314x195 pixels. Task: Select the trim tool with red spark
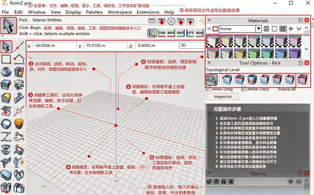[x=19, y=110]
